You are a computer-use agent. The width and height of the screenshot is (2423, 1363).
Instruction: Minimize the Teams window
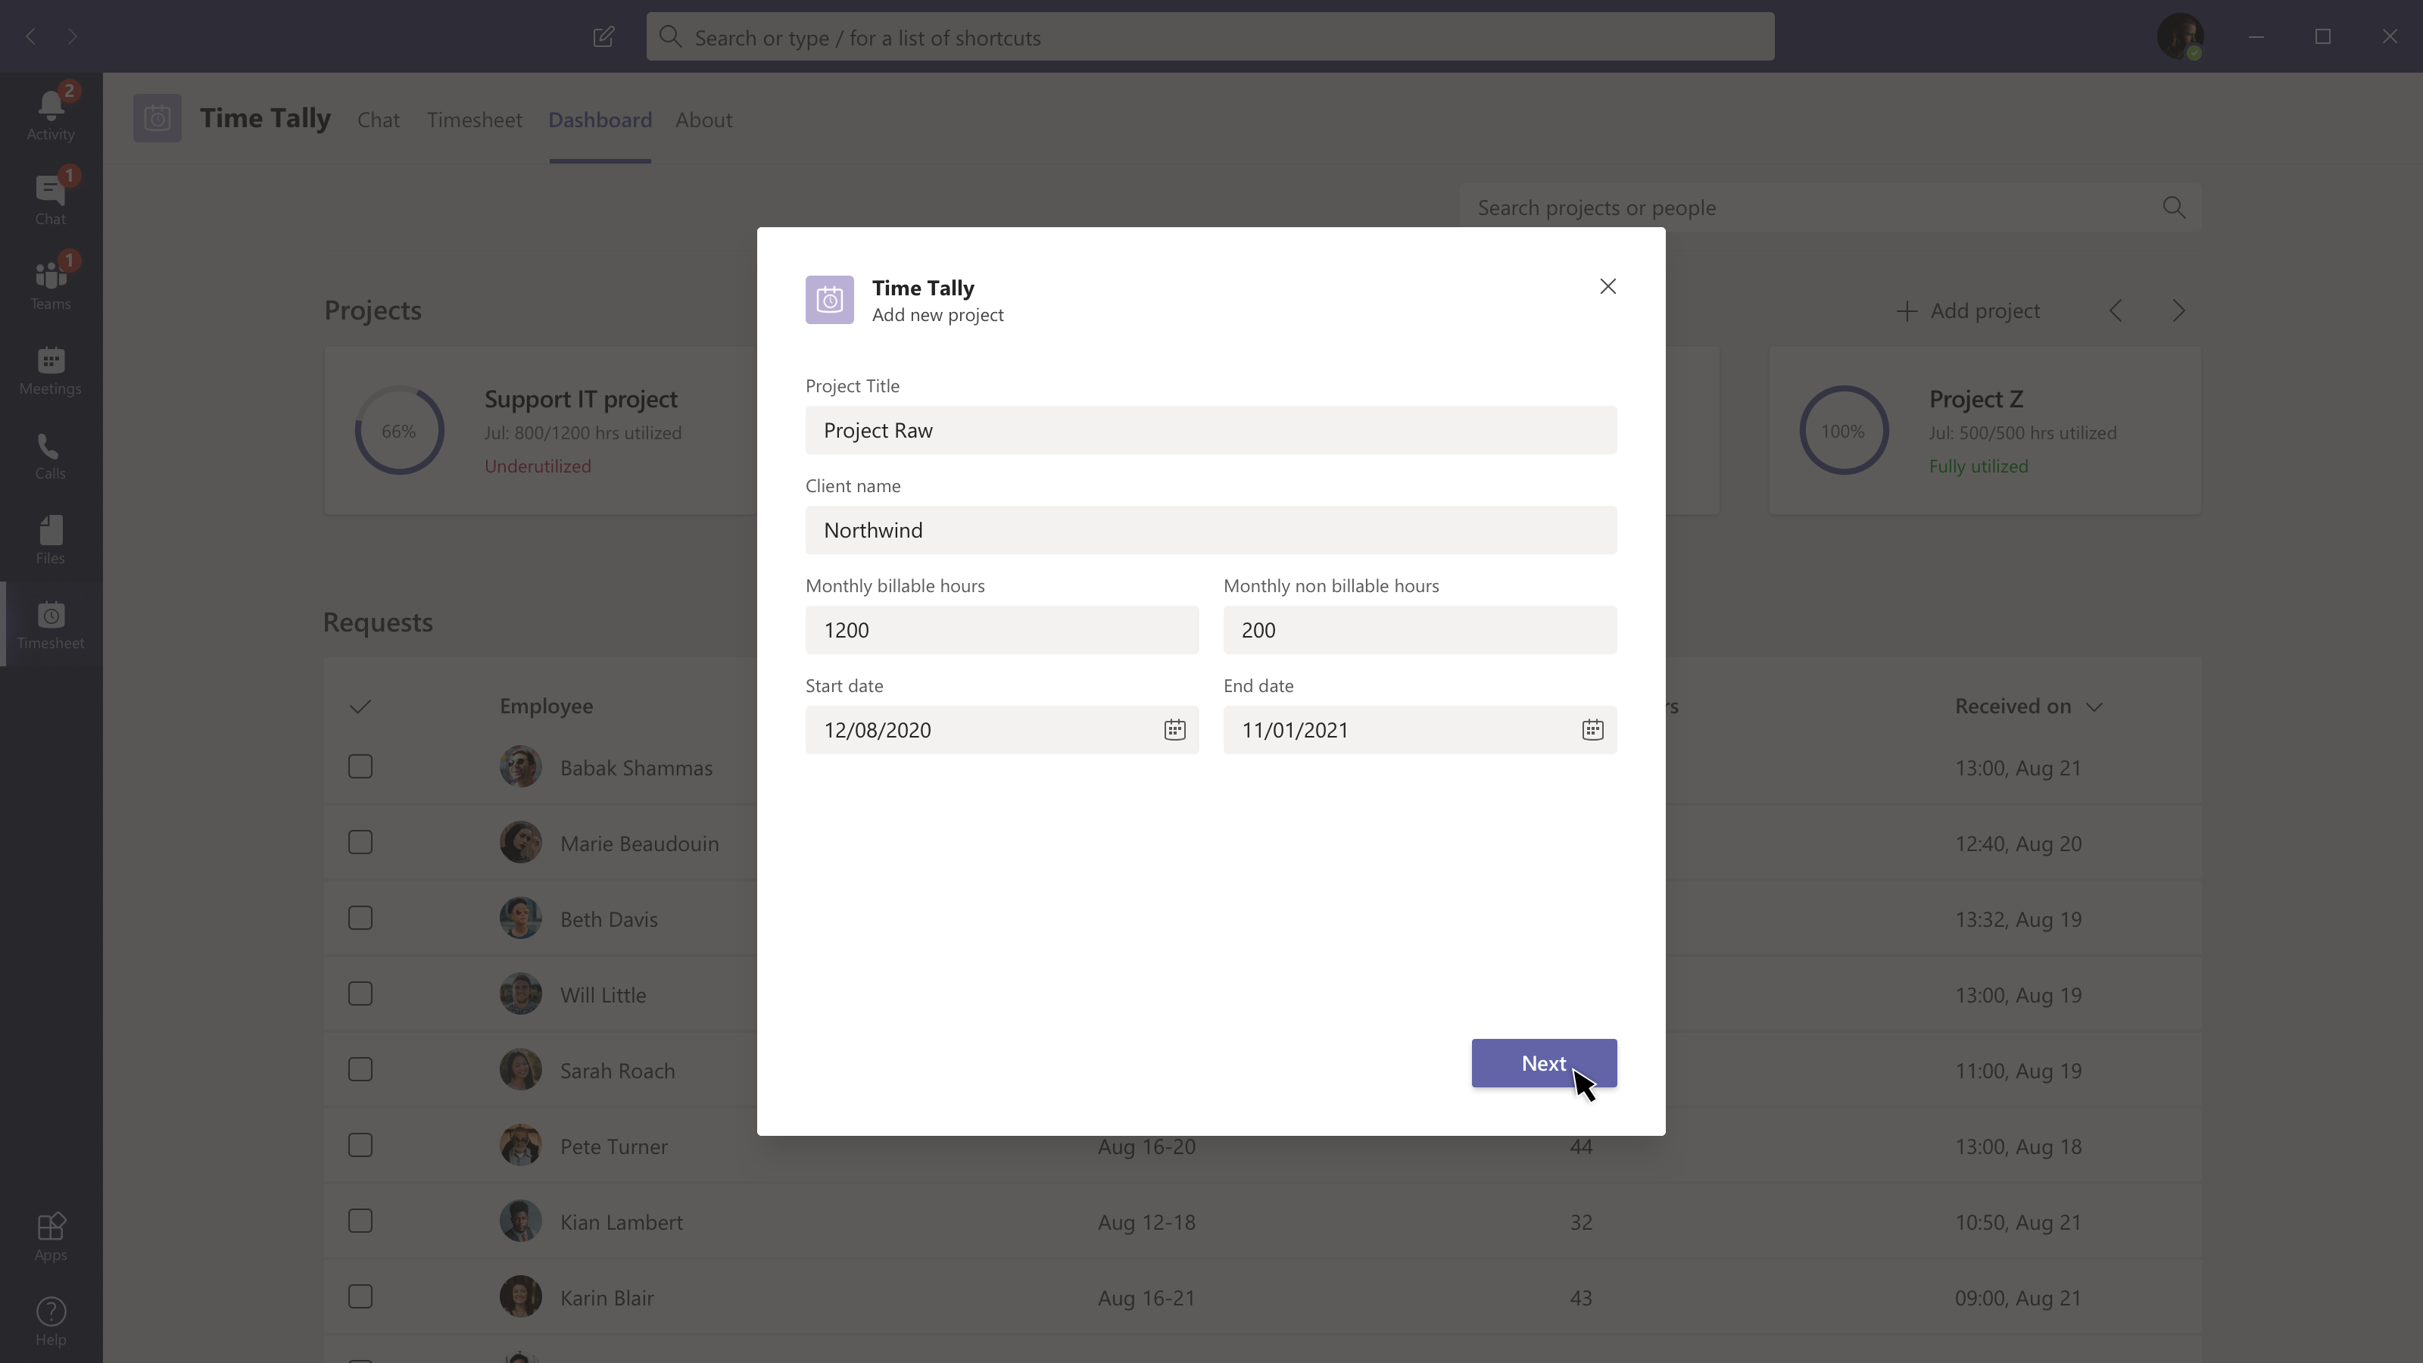click(x=2256, y=36)
